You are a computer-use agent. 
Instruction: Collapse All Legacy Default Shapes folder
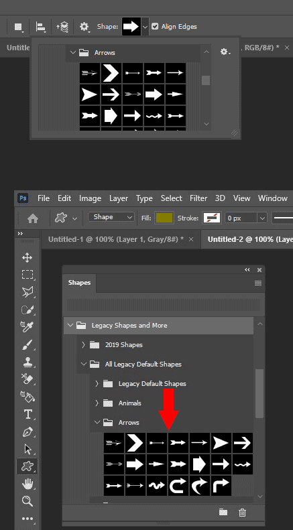tap(83, 364)
